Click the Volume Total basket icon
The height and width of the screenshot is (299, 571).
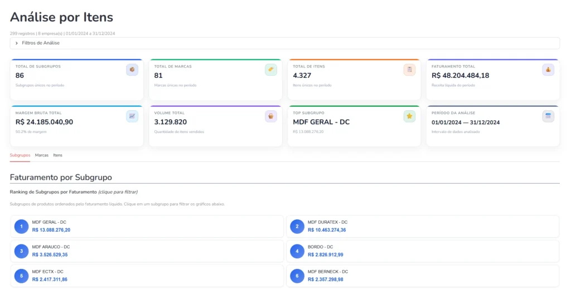click(x=270, y=116)
